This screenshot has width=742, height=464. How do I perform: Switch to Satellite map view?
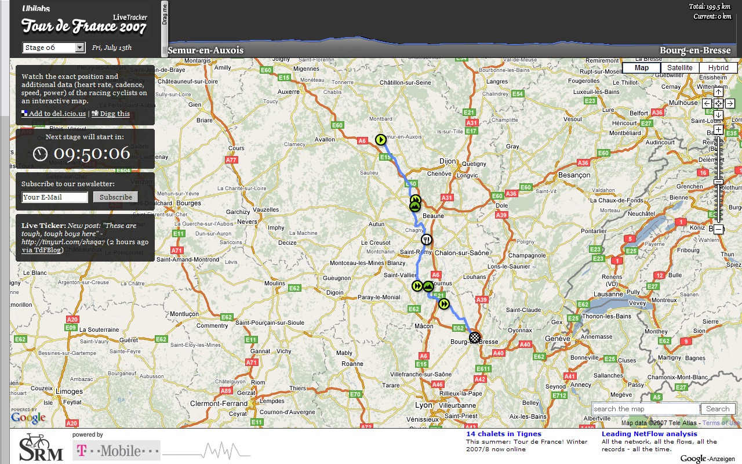coord(679,68)
